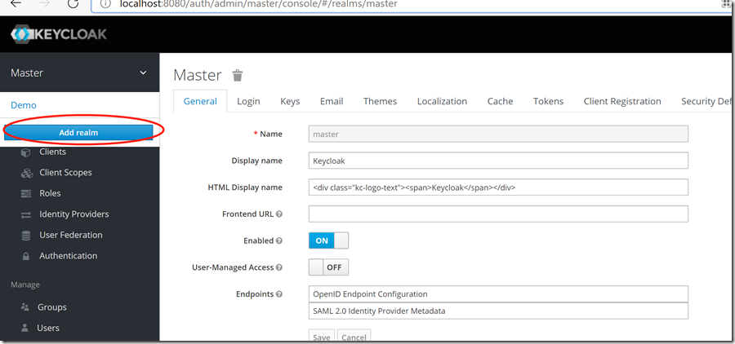Click the Cancel button
Screen dimensions: 735x344
coord(354,335)
